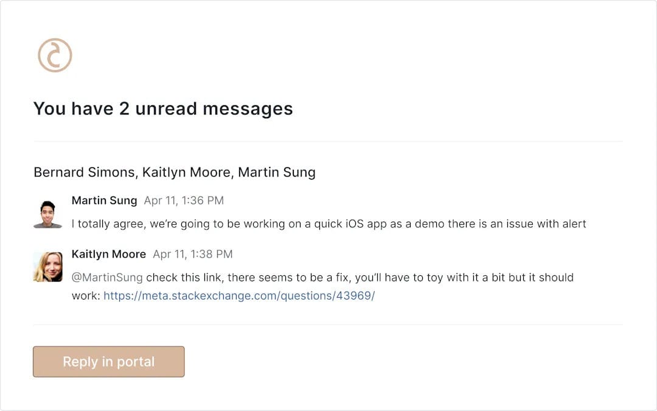Click the Apr 11, 1:36 PM timestamp

[x=184, y=200]
